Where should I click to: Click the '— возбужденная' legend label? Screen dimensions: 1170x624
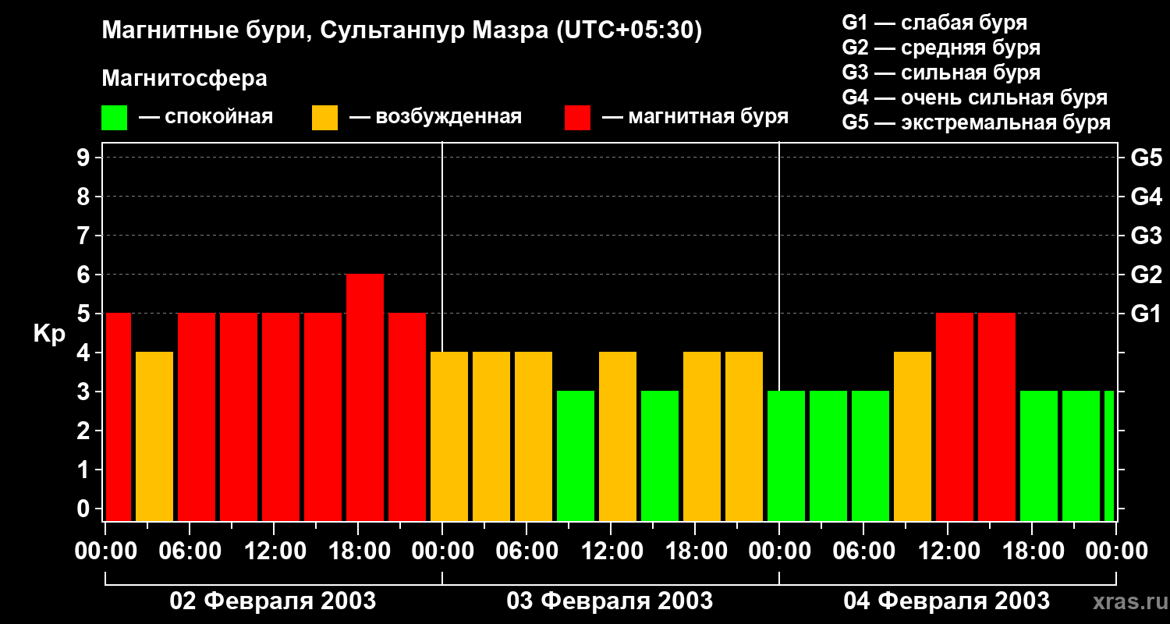[x=436, y=117]
